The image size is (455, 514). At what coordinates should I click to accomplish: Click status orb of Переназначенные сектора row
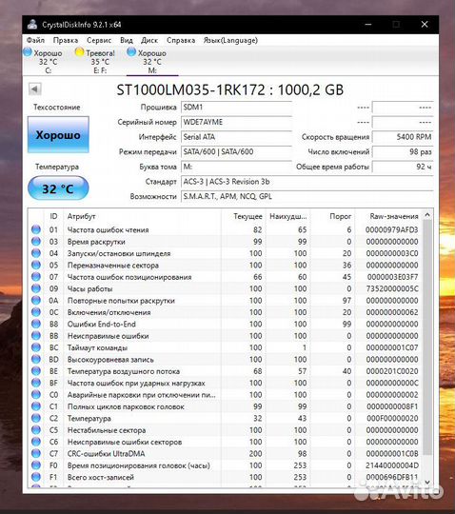coord(36,265)
